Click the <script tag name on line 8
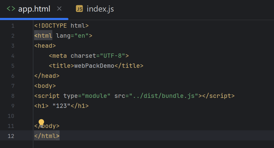Image resolution: width=274 pixels, height=148 pixels. coord(47,96)
